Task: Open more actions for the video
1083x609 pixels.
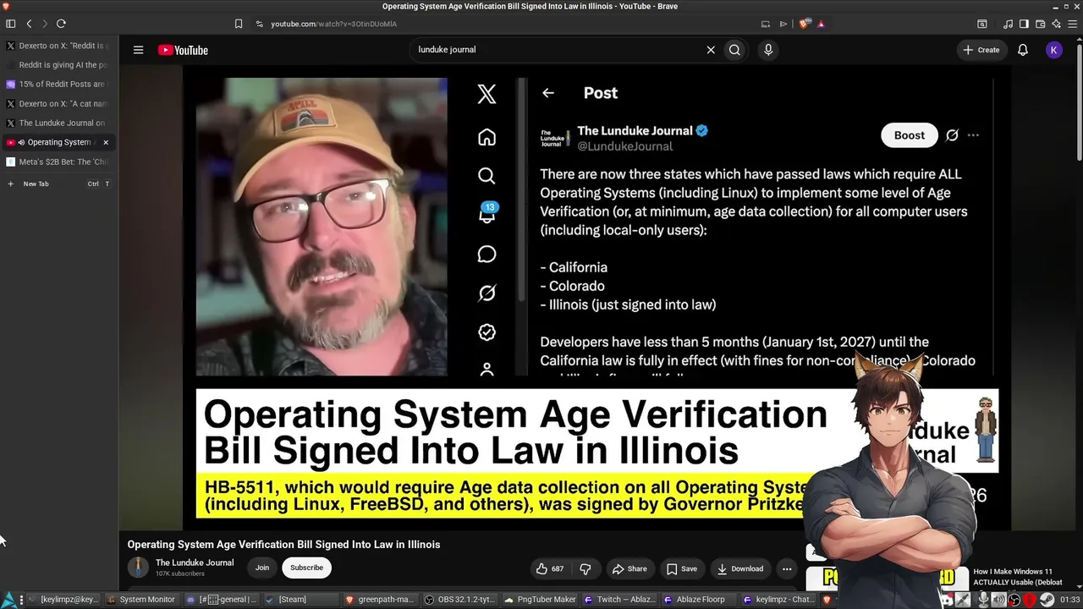Action: (787, 568)
